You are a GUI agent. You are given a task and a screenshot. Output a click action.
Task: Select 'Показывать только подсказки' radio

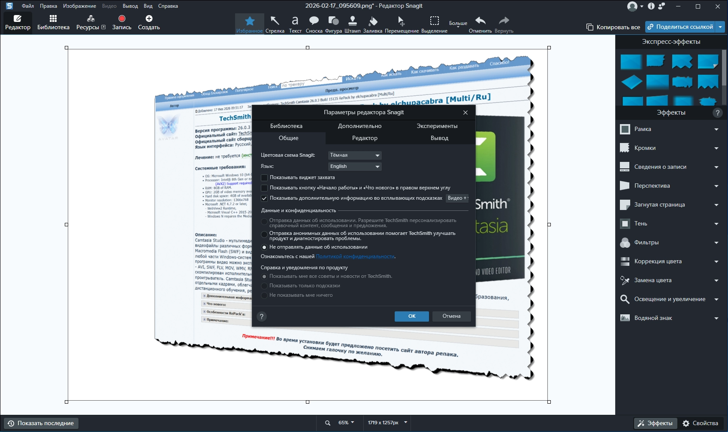coord(264,286)
